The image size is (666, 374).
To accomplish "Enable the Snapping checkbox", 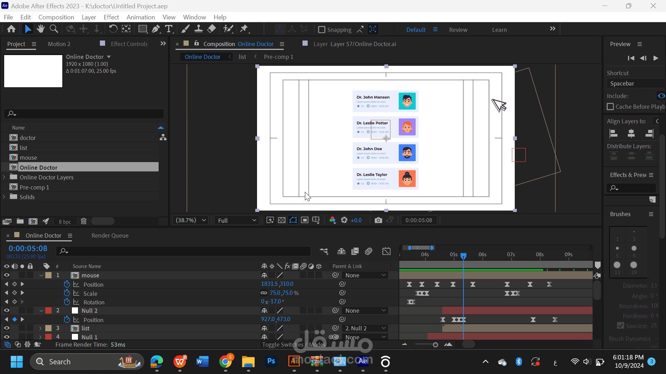I will point(322,30).
